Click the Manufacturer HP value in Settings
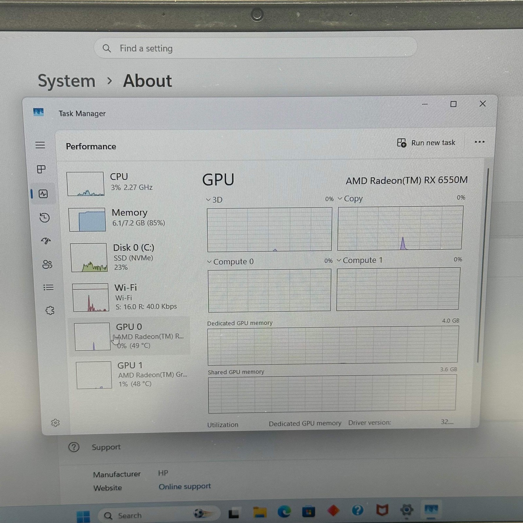 [163, 473]
